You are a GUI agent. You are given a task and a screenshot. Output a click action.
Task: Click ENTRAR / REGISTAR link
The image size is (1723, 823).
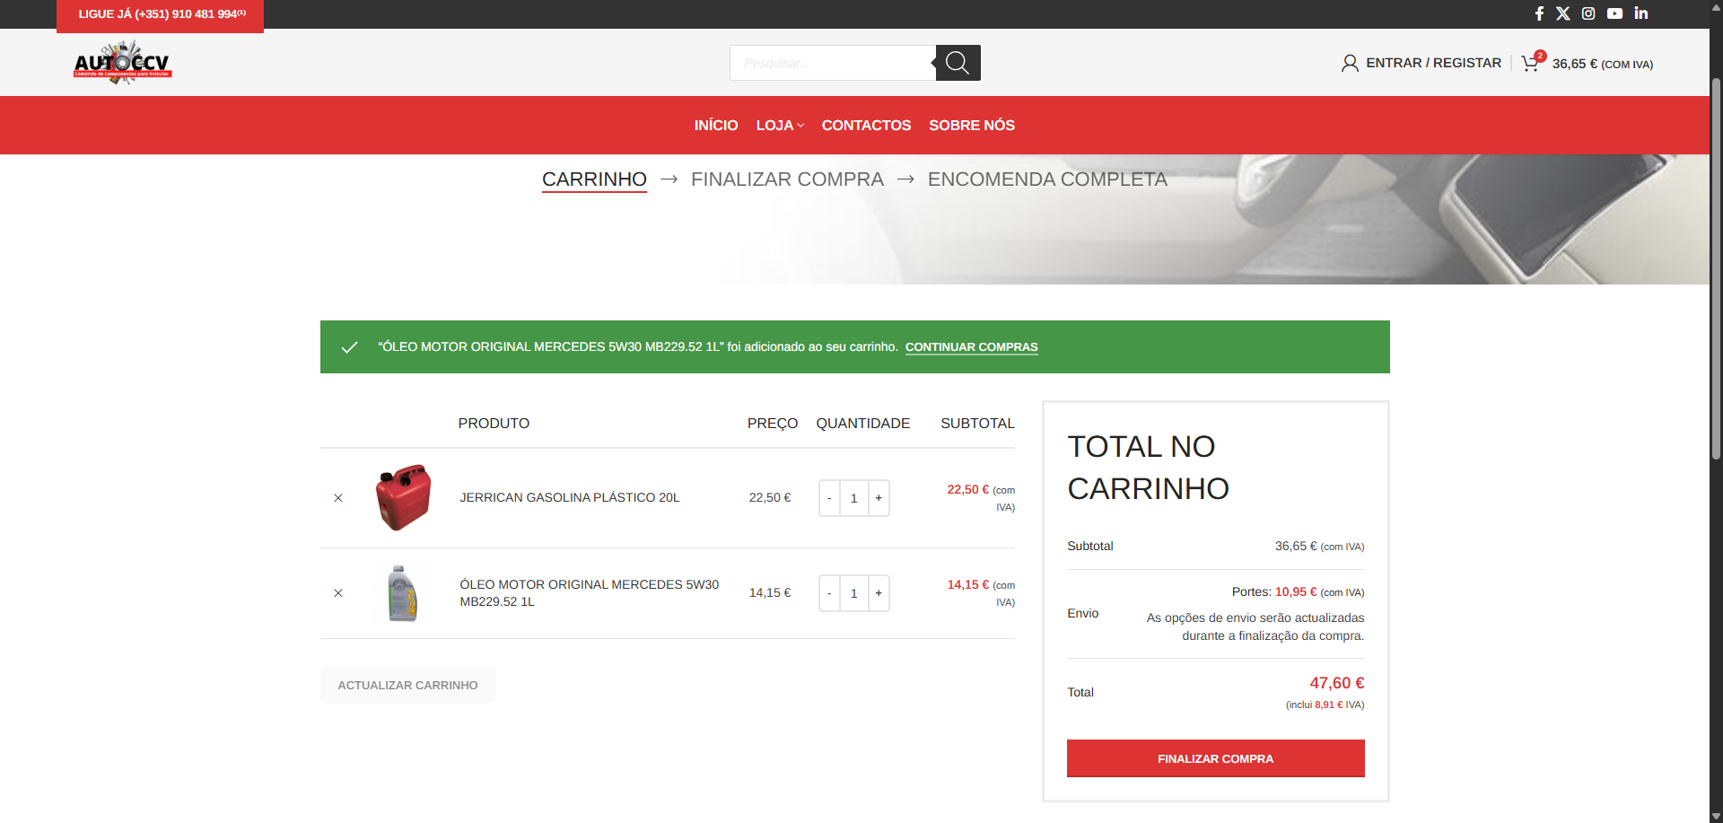[x=1434, y=63]
